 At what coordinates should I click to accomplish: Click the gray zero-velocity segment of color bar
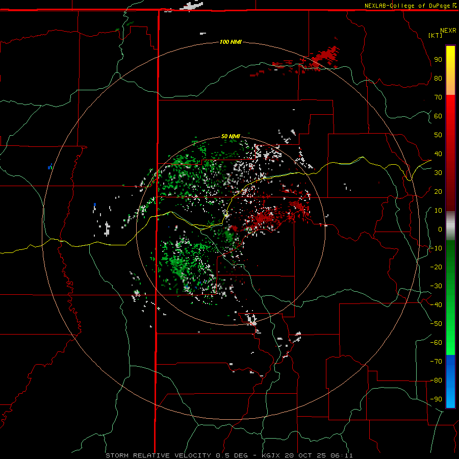tap(450, 226)
